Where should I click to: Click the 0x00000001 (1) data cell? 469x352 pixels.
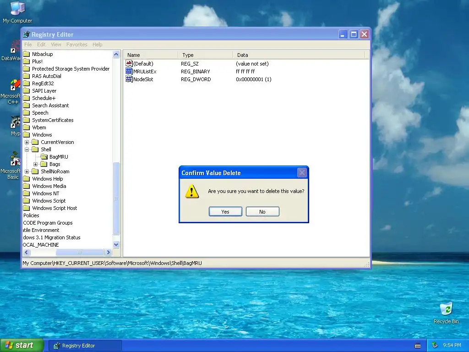tap(254, 79)
